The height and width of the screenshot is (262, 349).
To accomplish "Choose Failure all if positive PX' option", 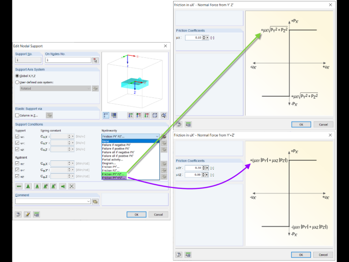I will point(130,156).
